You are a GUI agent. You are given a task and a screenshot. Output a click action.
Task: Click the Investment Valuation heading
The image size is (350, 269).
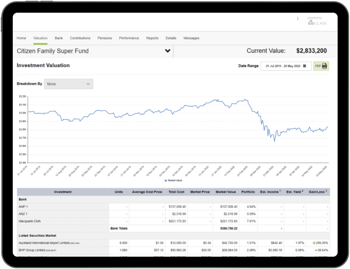43,65
